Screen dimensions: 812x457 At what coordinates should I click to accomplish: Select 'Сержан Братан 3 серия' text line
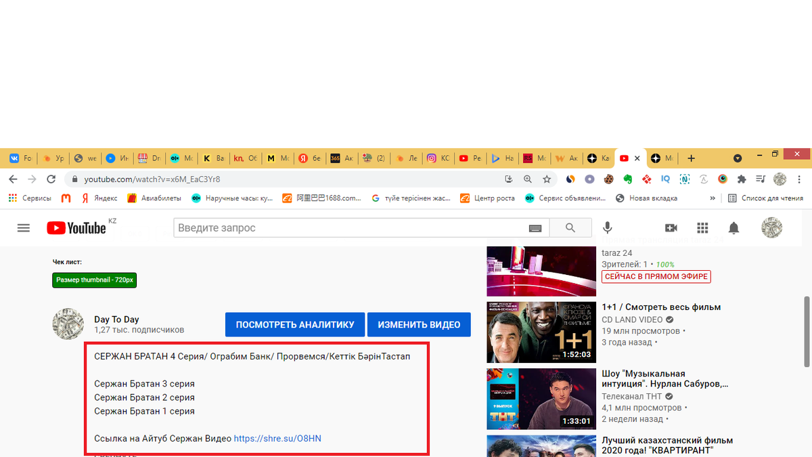coord(144,384)
